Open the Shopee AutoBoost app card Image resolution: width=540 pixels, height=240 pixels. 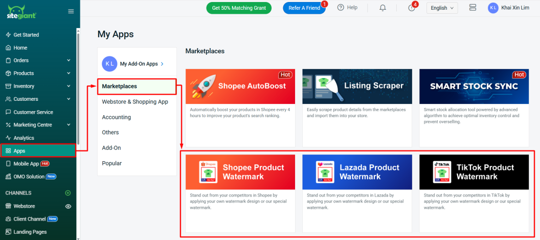pos(240,108)
